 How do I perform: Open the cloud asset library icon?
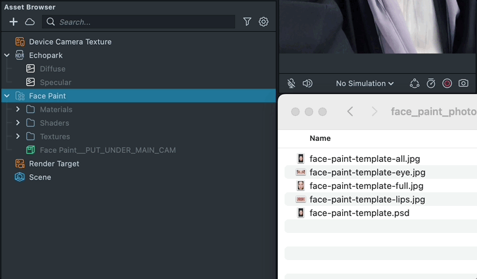click(30, 22)
